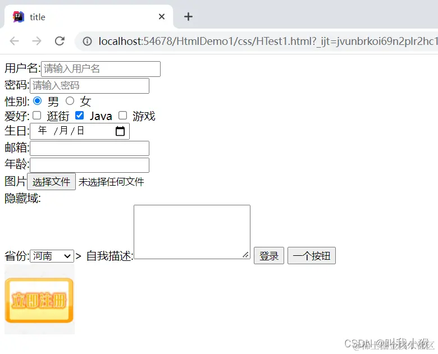Click the 日 part of birthday field

[x=81, y=131]
